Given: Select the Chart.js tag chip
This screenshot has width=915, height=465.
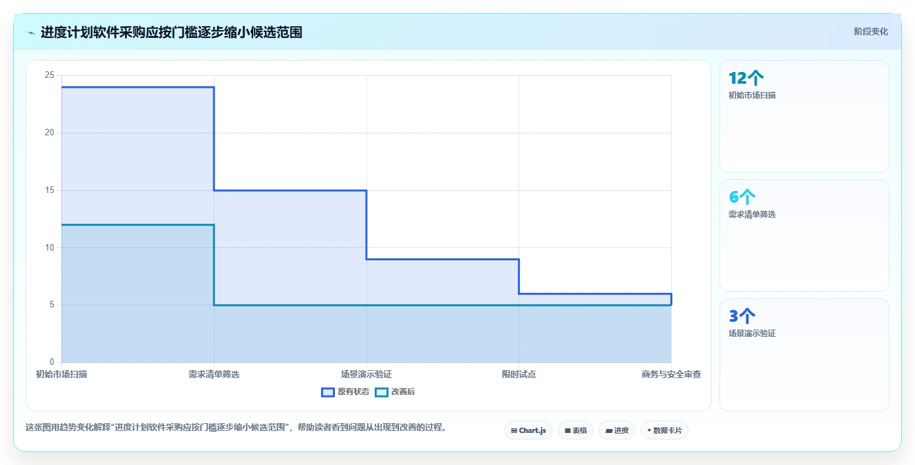Looking at the screenshot, I should tap(528, 430).
